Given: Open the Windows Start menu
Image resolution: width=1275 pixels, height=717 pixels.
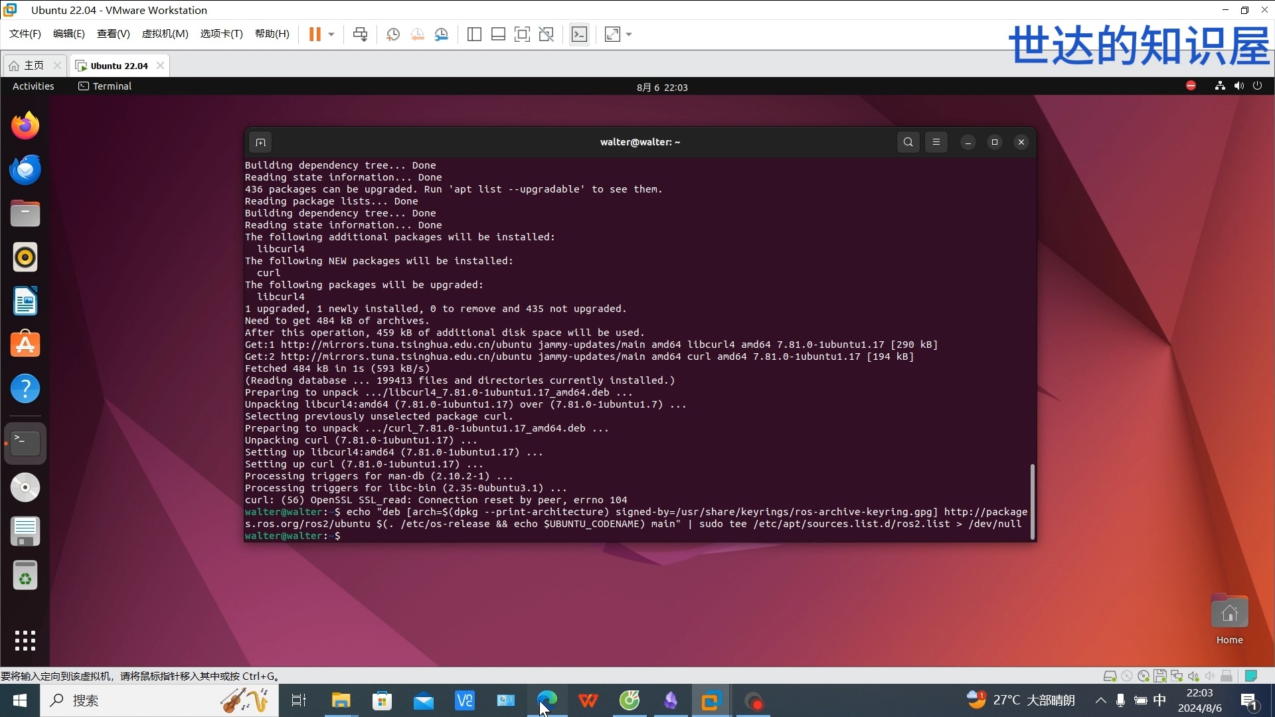Looking at the screenshot, I should [20, 700].
